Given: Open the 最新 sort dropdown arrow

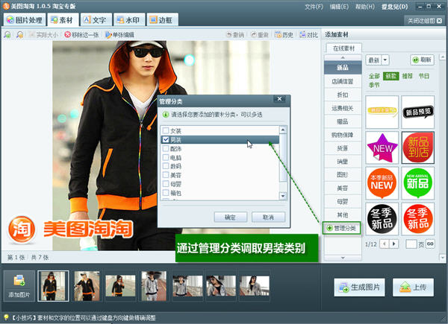Looking at the screenshot, I should click(x=385, y=60).
